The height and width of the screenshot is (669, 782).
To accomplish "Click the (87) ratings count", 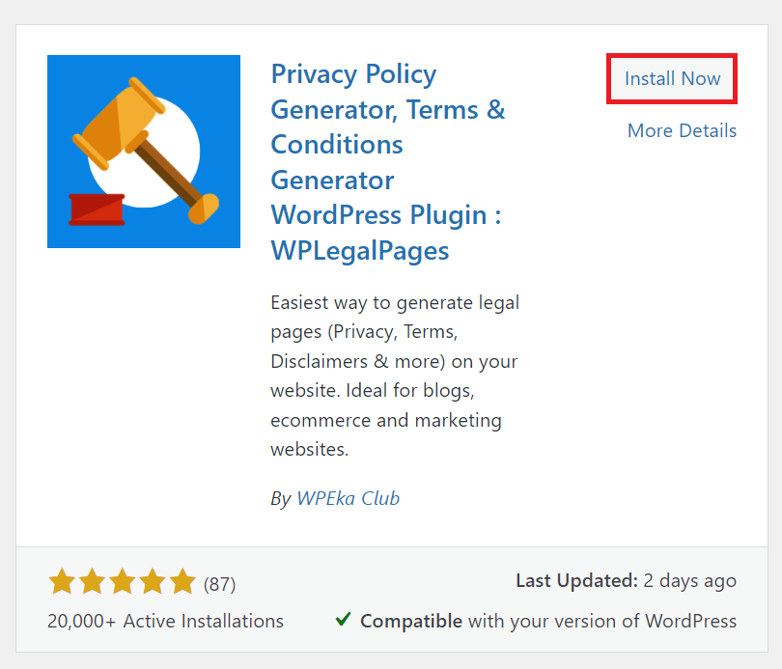I will click(219, 584).
